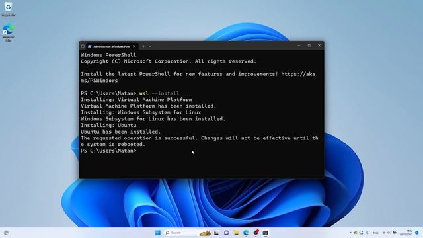Open the Widgets button at taskbar left
The width and height of the screenshot is (423, 238).
tap(6, 233)
